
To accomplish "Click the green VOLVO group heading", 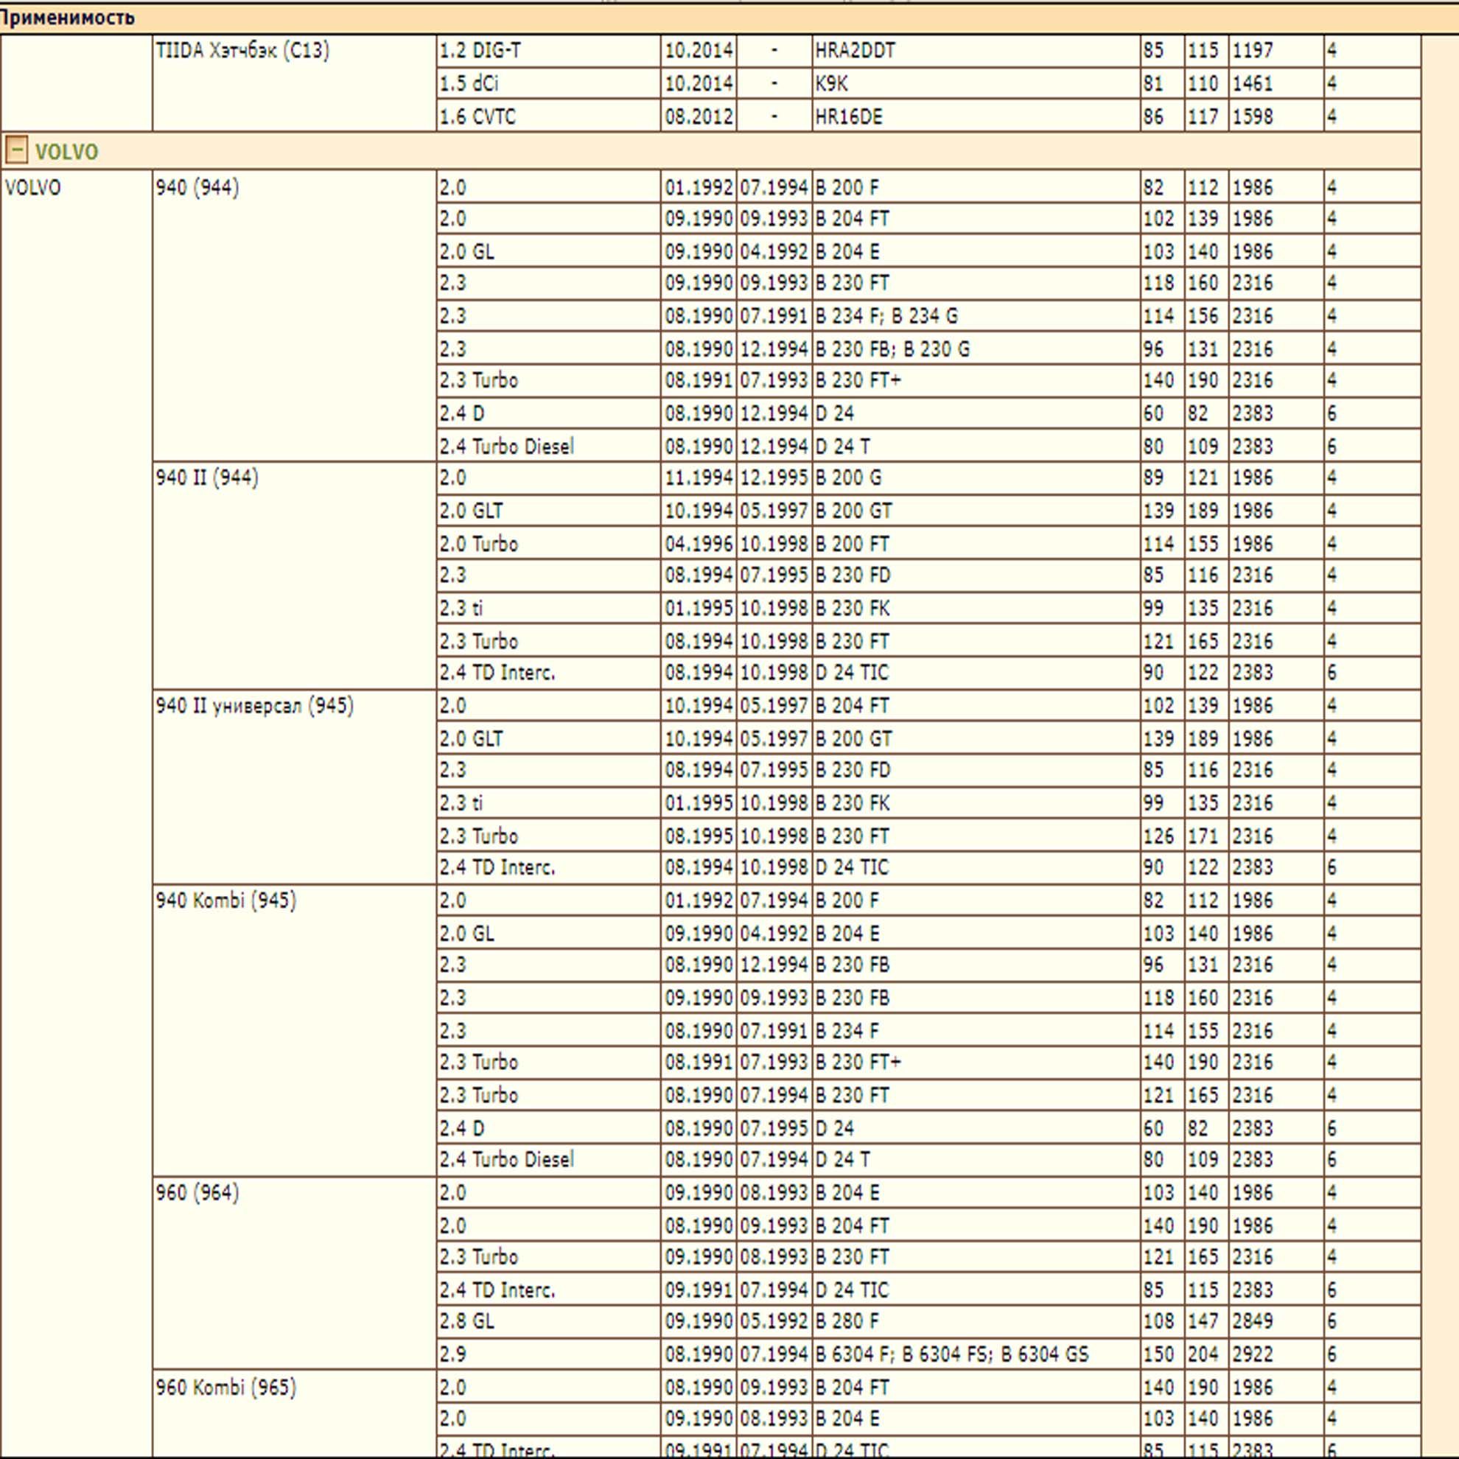I will (66, 152).
